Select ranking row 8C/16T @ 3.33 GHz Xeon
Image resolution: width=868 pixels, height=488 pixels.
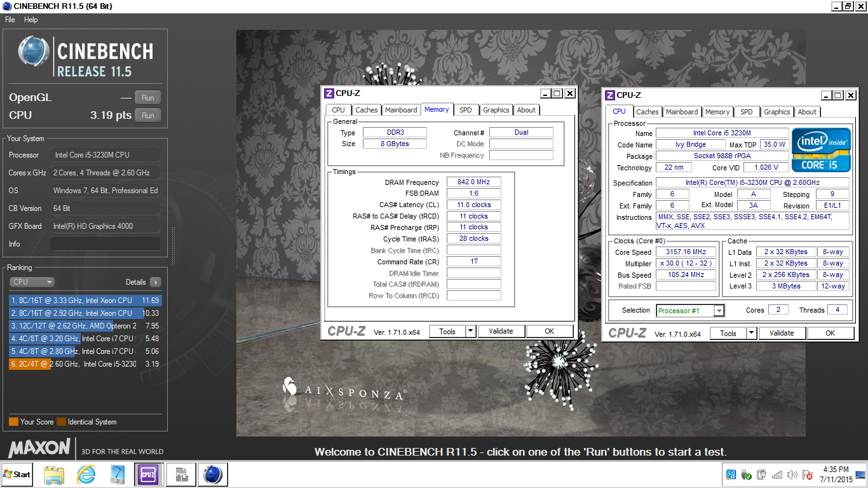(x=85, y=301)
